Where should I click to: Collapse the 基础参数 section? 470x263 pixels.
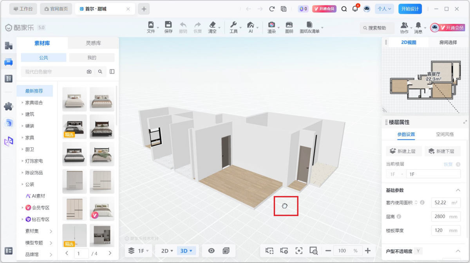pos(458,190)
